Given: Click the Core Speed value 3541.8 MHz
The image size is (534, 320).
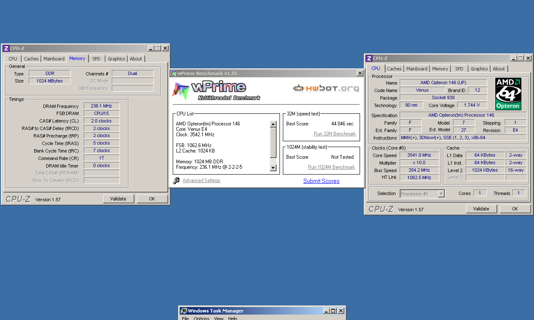Looking at the screenshot, I should (419, 155).
